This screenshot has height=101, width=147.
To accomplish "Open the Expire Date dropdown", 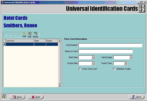I will pos(93,63).
